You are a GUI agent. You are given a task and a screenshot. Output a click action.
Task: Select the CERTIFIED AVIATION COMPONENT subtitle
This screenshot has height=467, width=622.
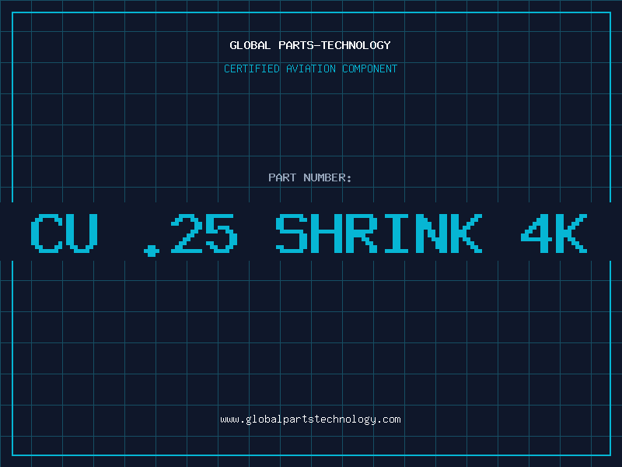click(x=310, y=68)
